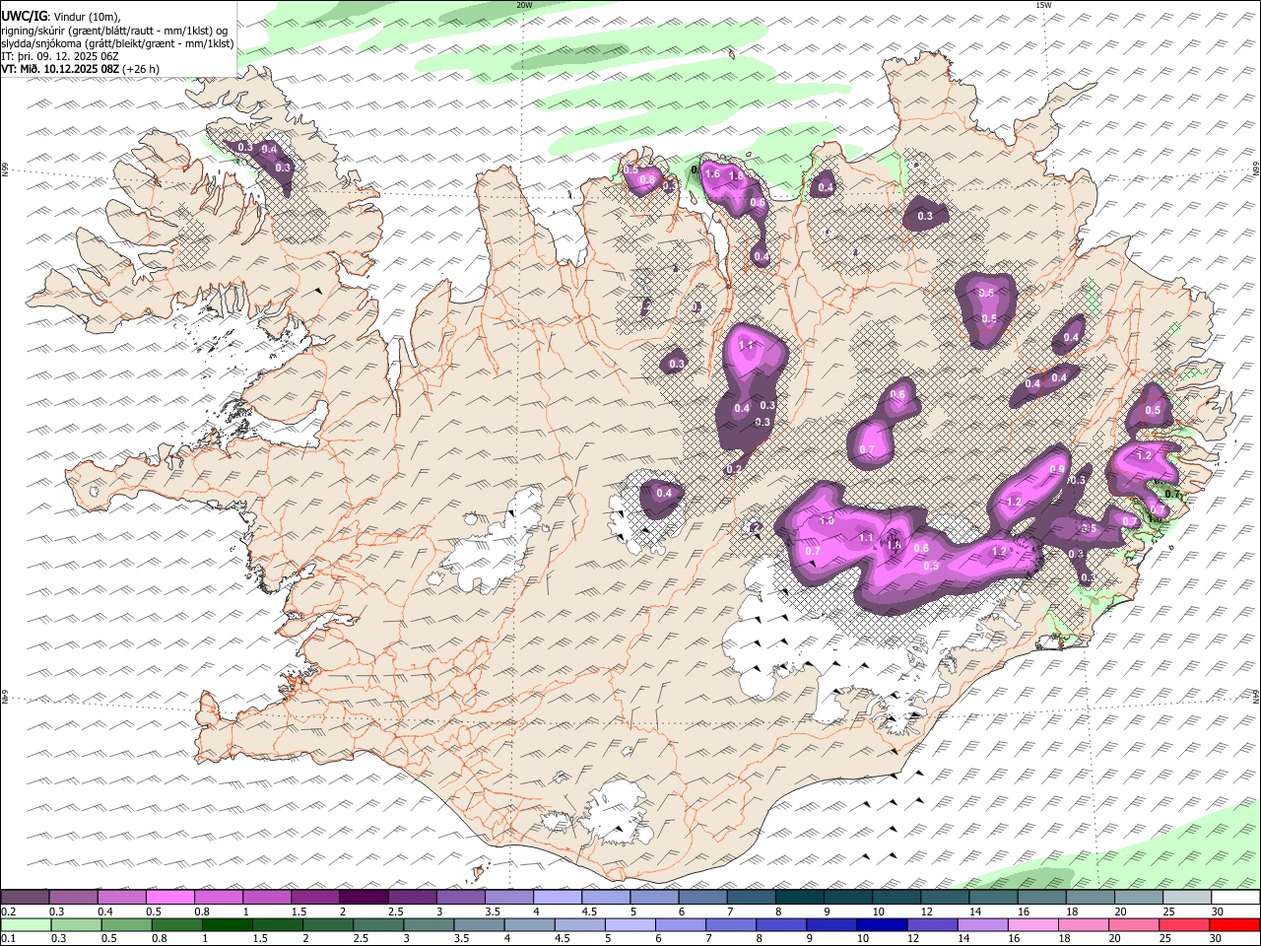The height and width of the screenshot is (946, 1261).
Task: Click the '0.8' label in bottom legend
Action: coord(160,939)
